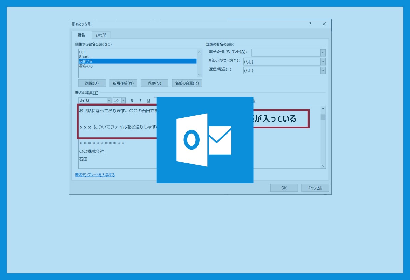The height and width of the screenshot is (280, 410).
Task: Click the 削除 button
Action: click(92, 83)
